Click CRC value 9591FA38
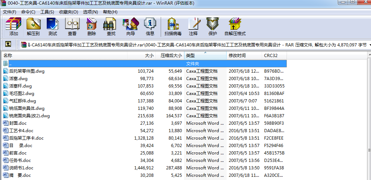The height and width of the screenshot is (180, 371). coord(274,168)
